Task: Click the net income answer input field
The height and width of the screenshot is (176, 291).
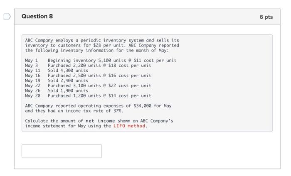Action: pos(62,151)
